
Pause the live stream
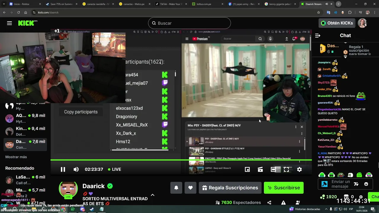coord(63,169)
